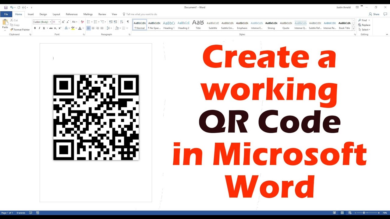This screenshot has width=390, height=219.
Task: Align text to the right
Action: click(x=97, y=28)
